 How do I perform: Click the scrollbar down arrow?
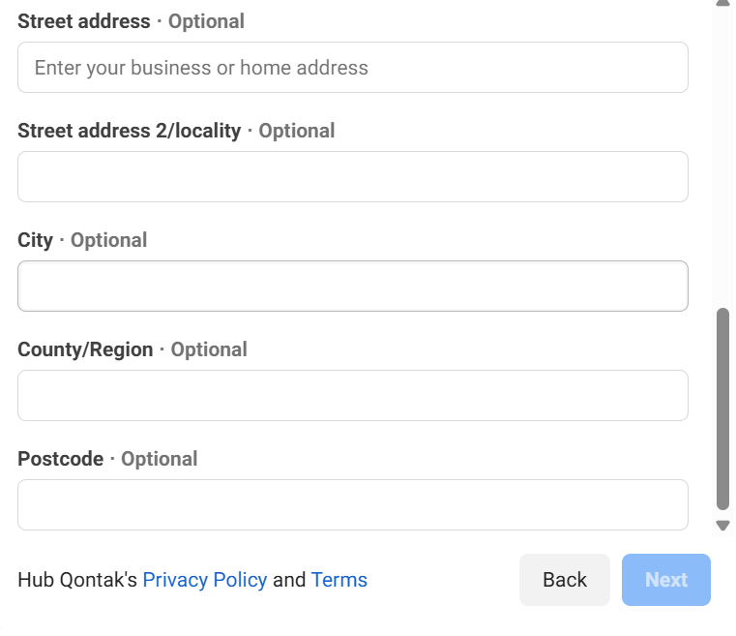click(722, 525)
